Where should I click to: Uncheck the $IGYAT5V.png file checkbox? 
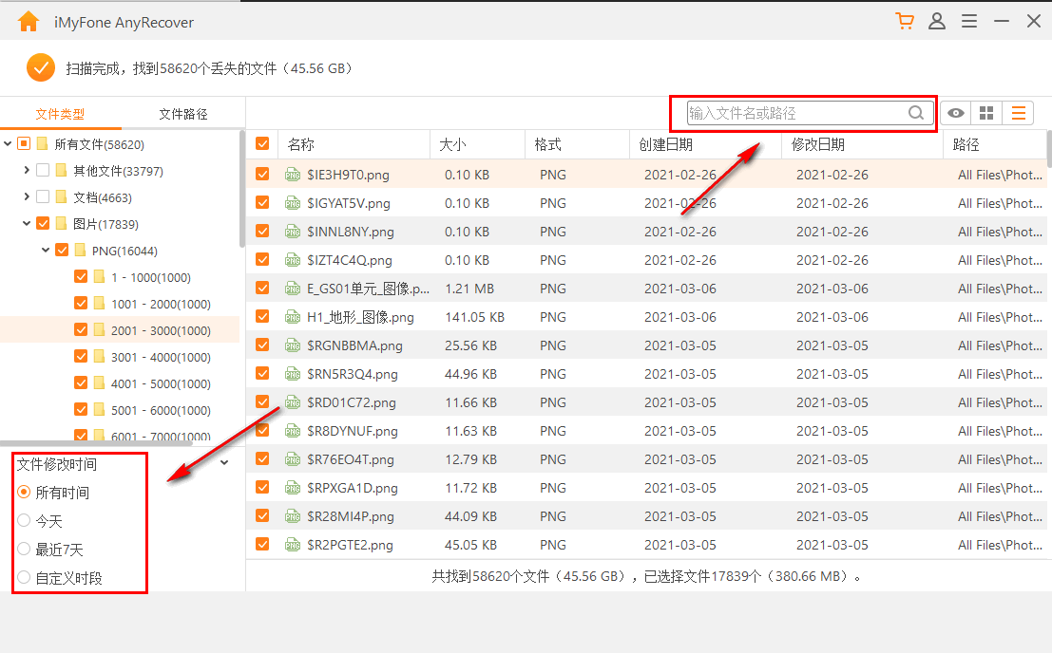coord(262,202)
